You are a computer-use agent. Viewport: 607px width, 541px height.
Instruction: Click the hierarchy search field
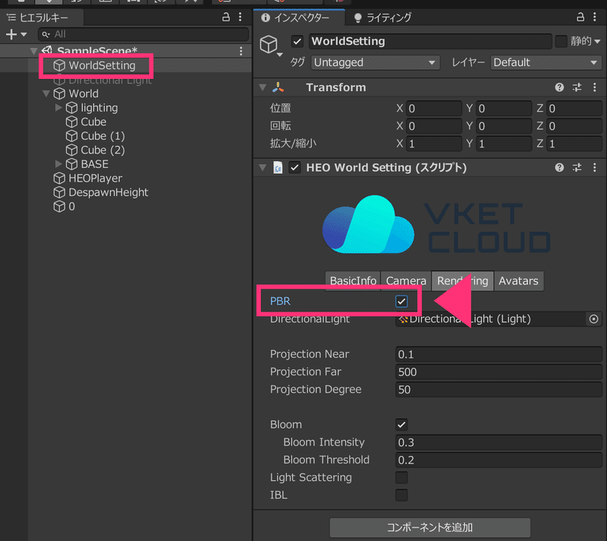pyautogui.click(x=143, y=34)
